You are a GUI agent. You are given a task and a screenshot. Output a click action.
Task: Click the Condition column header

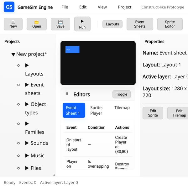tap(97, 127)
